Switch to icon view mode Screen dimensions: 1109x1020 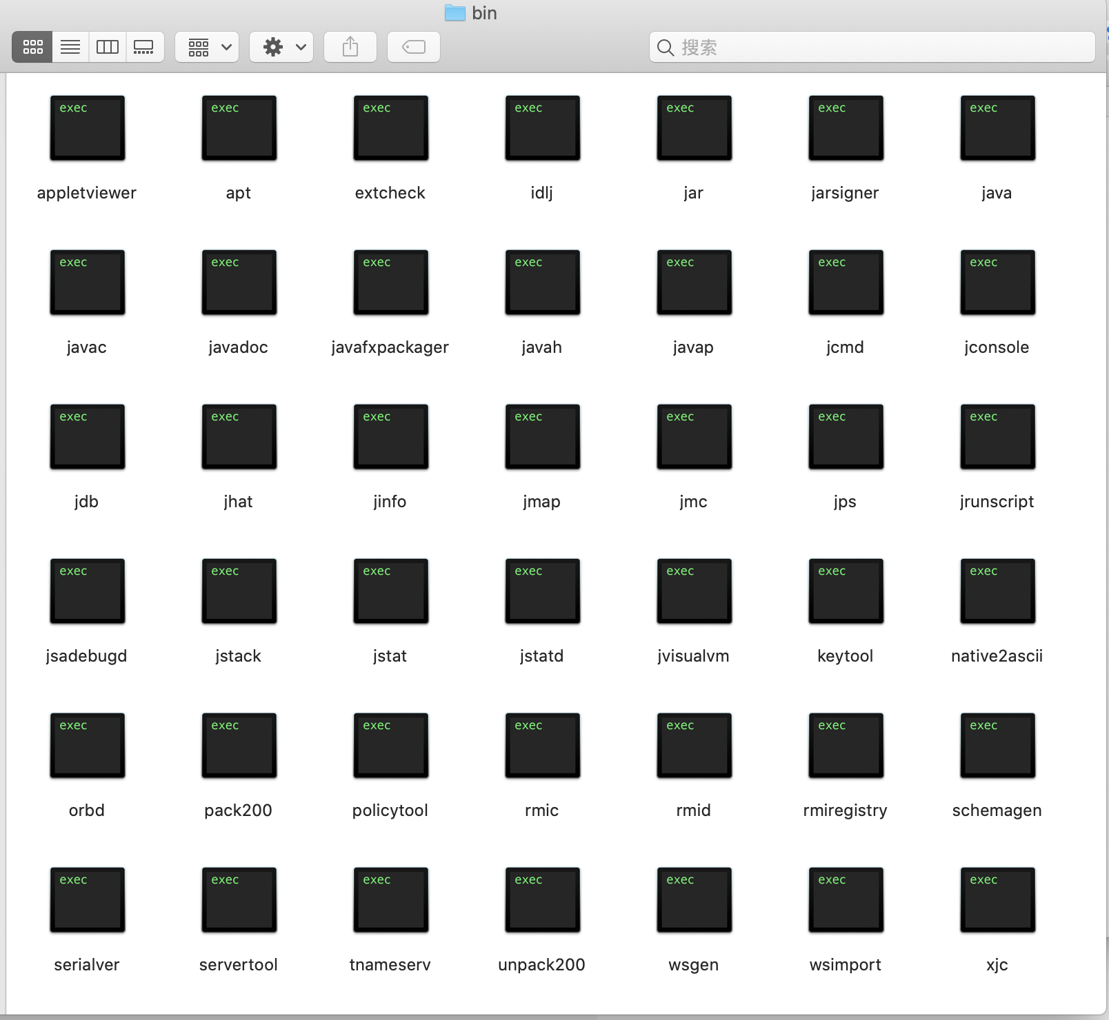pos(32,47)
